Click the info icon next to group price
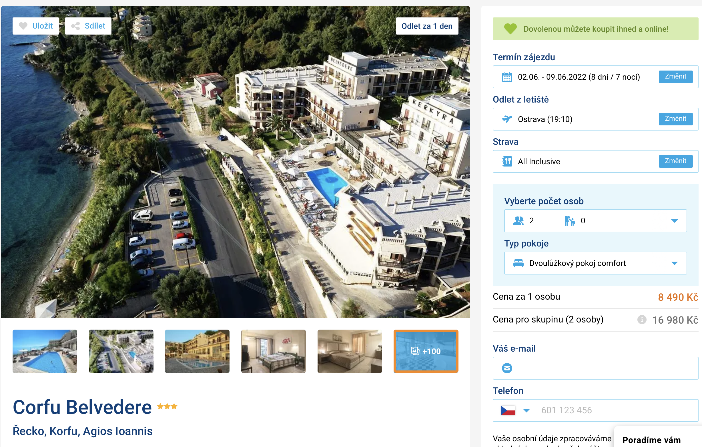 tap(642, 320)
